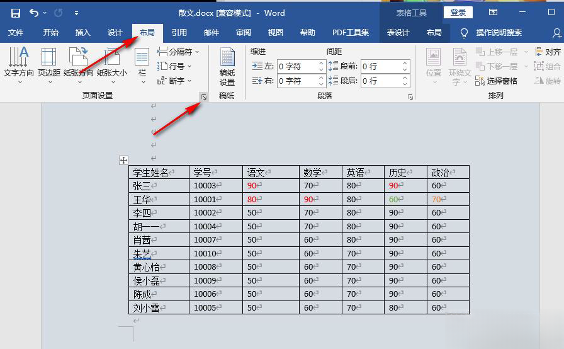Open the 段落 paragraph dialog launcher
This screenshot has height=349, width=564.
click(x=410, y=97)
